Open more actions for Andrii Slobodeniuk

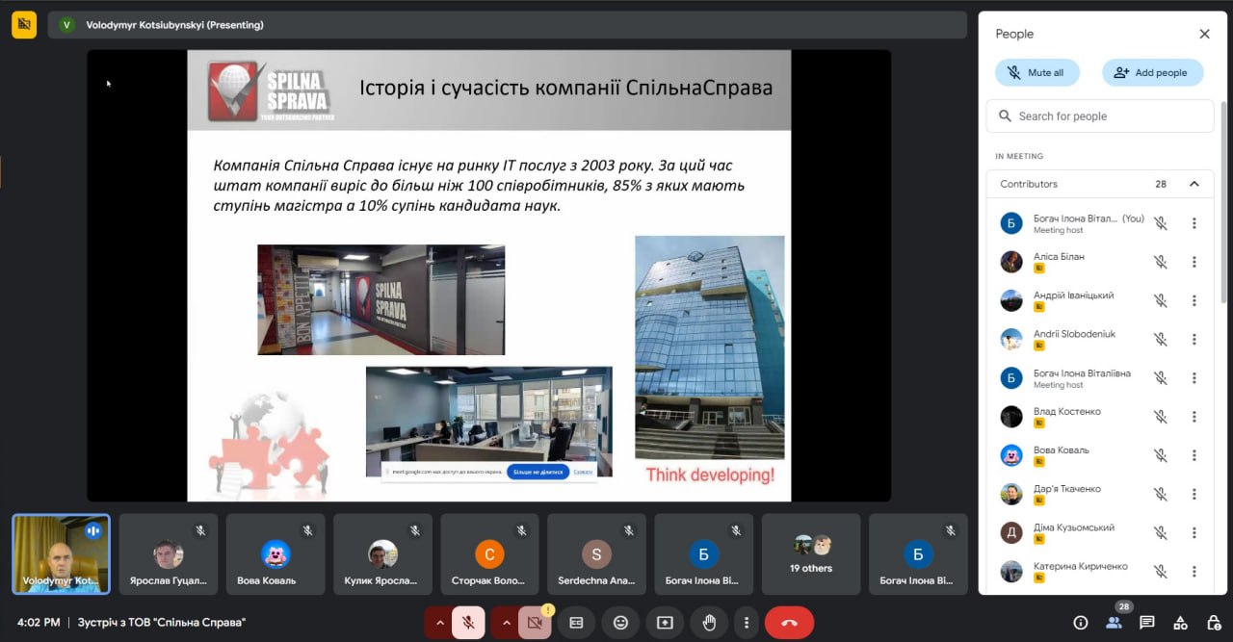(x=1194, y=339)
